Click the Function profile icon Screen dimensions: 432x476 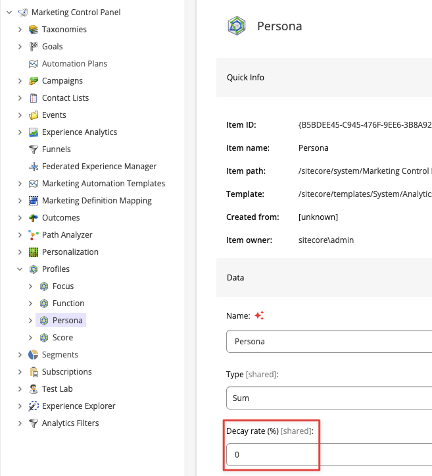coord(44,304)
